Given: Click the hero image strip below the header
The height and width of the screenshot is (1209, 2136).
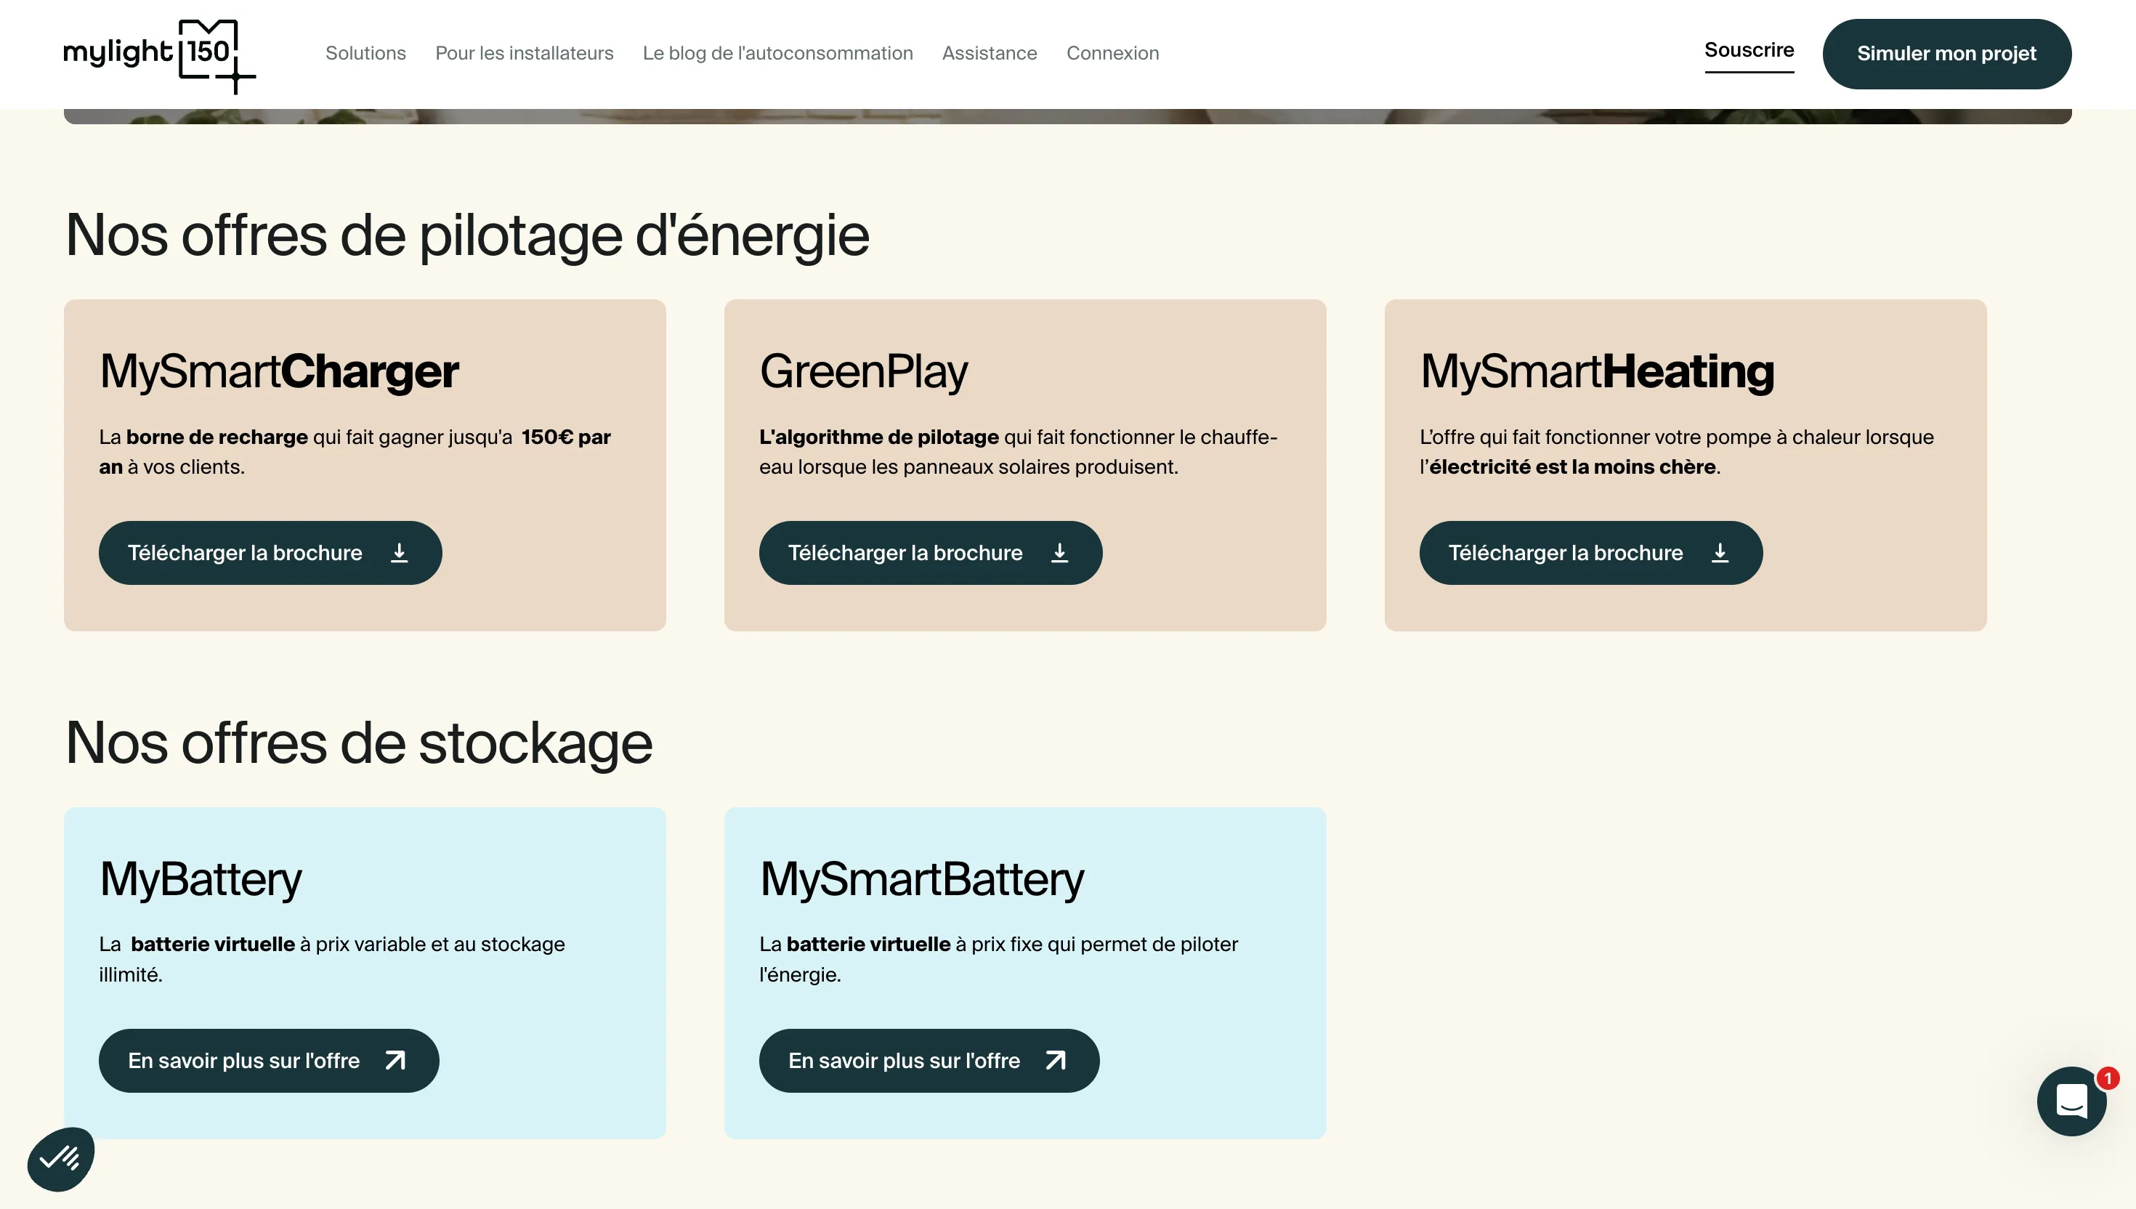Looking at the screenshot, I should tap(1067, 116).
